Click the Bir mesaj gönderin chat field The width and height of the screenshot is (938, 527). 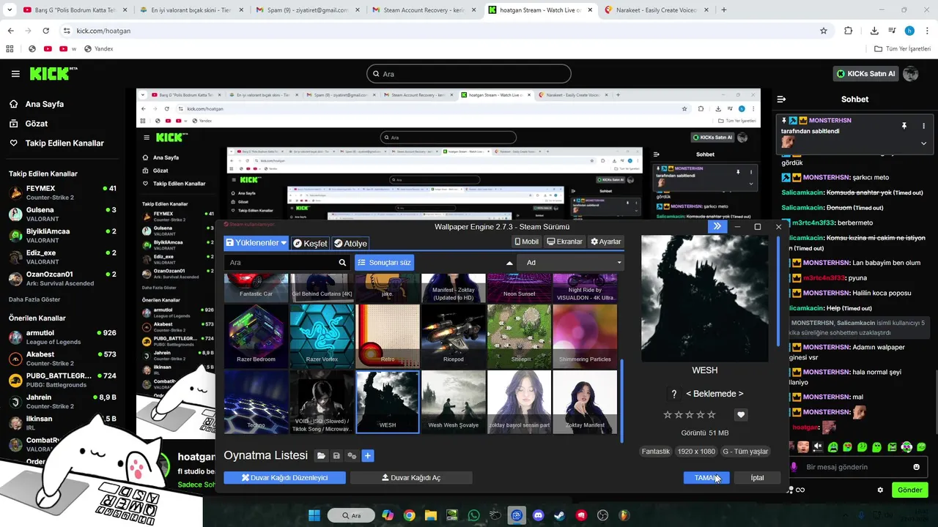(854, 467)
